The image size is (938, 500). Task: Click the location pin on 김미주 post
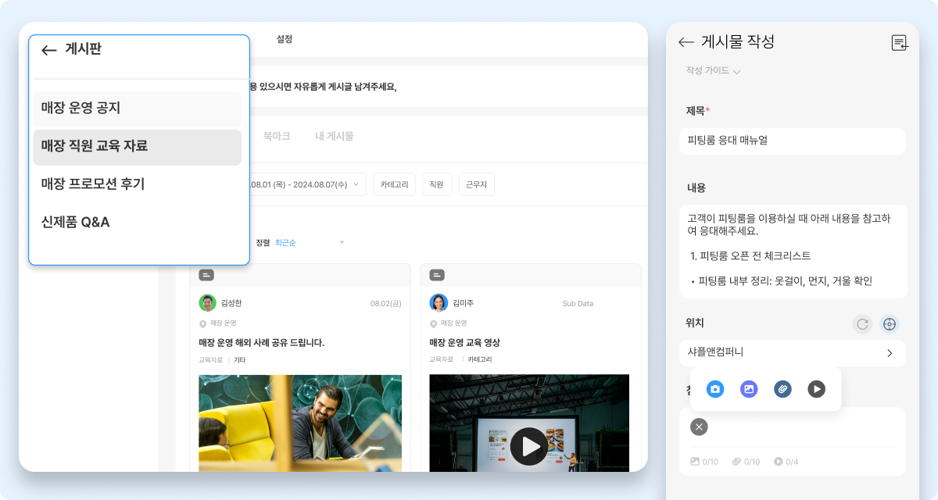(434, 323)
